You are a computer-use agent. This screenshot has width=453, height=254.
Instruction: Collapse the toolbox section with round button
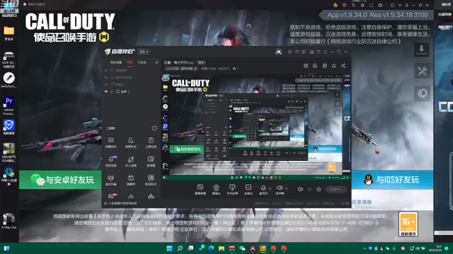154,128
